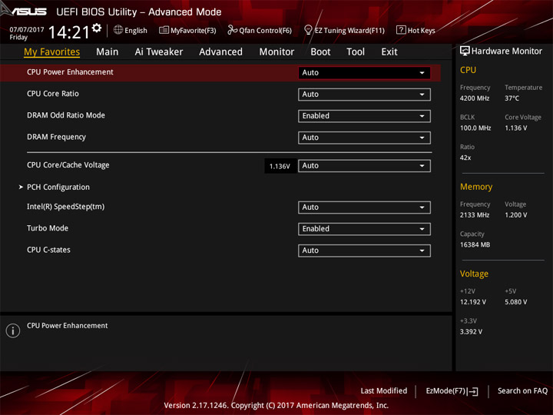The image size is (553, 415).
Task: Switch to the Exit tab
Action: (x=389, y=52)
